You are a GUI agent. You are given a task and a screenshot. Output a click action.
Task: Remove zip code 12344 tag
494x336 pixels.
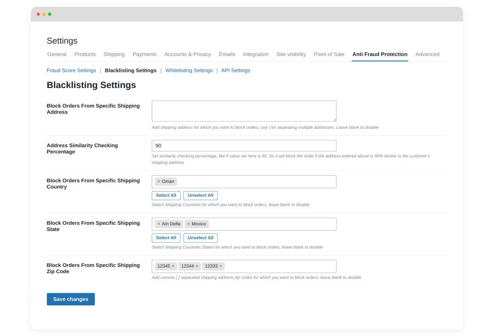(x=197, y=266)
